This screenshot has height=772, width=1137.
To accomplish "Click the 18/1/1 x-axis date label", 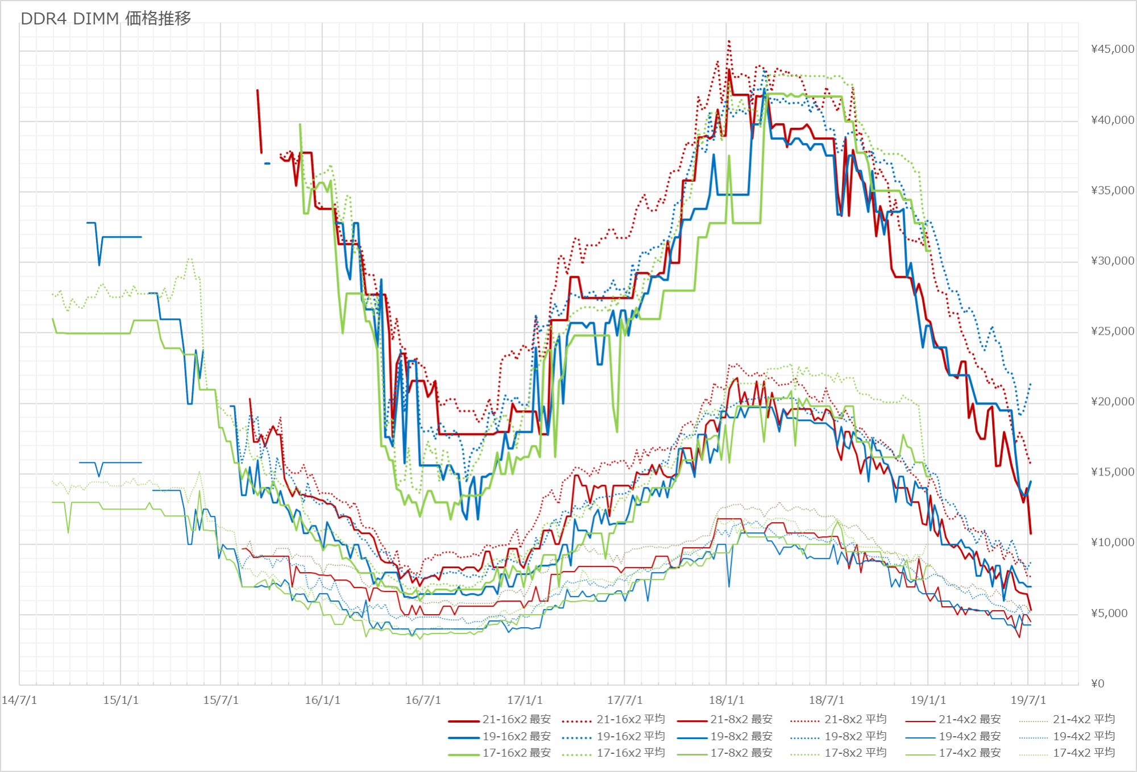I will [726, 700].
